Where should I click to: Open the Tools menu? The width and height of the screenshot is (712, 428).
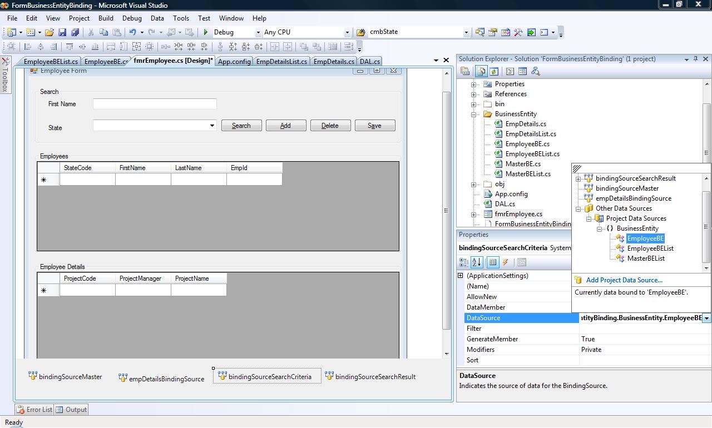coord(181,18)
